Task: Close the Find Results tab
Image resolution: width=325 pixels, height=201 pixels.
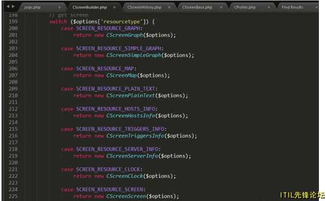Action: click(x=316, y=8)
